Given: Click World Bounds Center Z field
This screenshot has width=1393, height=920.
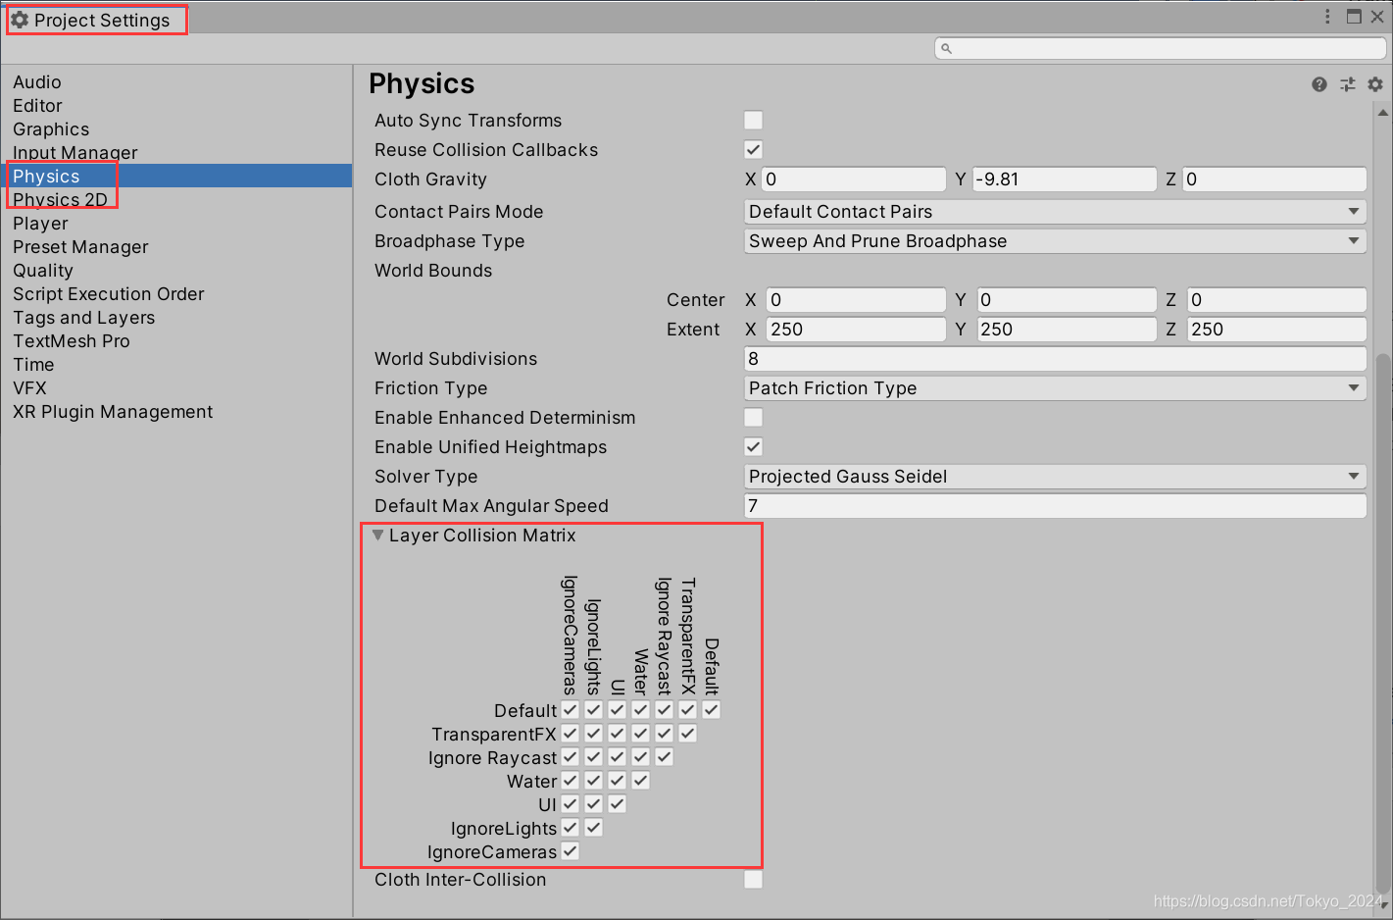Looking at the screenshot, I should [x=1277, y=300].
